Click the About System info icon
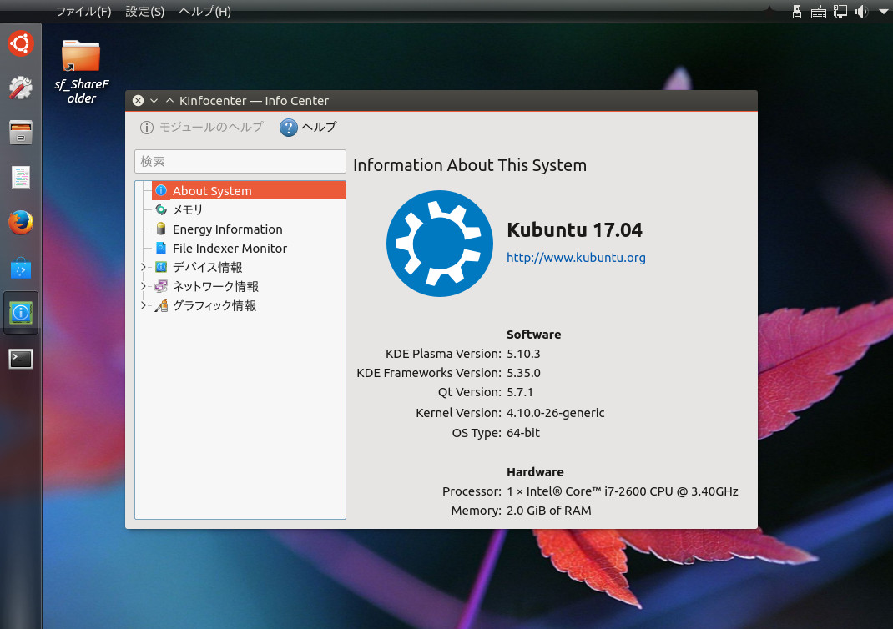 (161, 190)
